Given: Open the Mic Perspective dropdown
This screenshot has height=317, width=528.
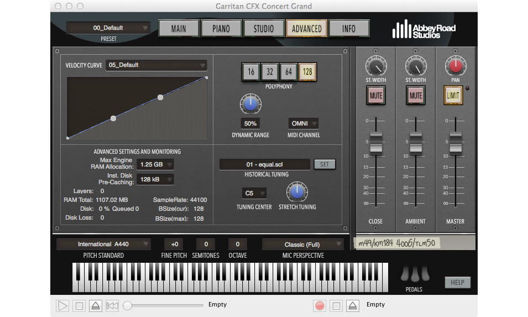Looking at the screenshot, I should tap(303, 245).
